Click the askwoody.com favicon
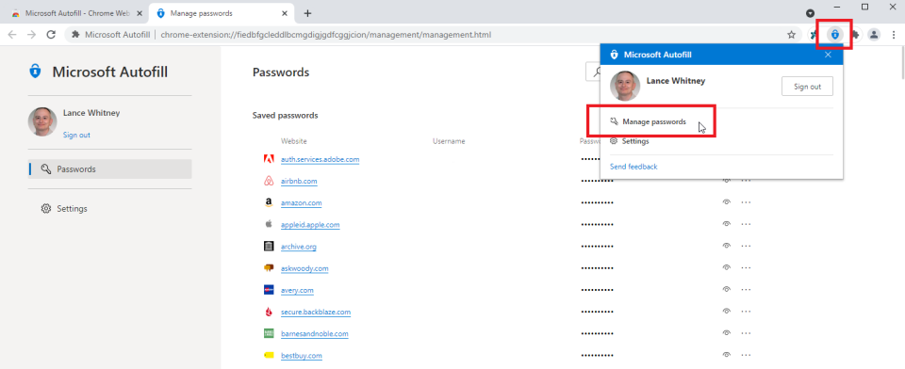Viewport: 905px width, 369px height. tap(269, 268)
